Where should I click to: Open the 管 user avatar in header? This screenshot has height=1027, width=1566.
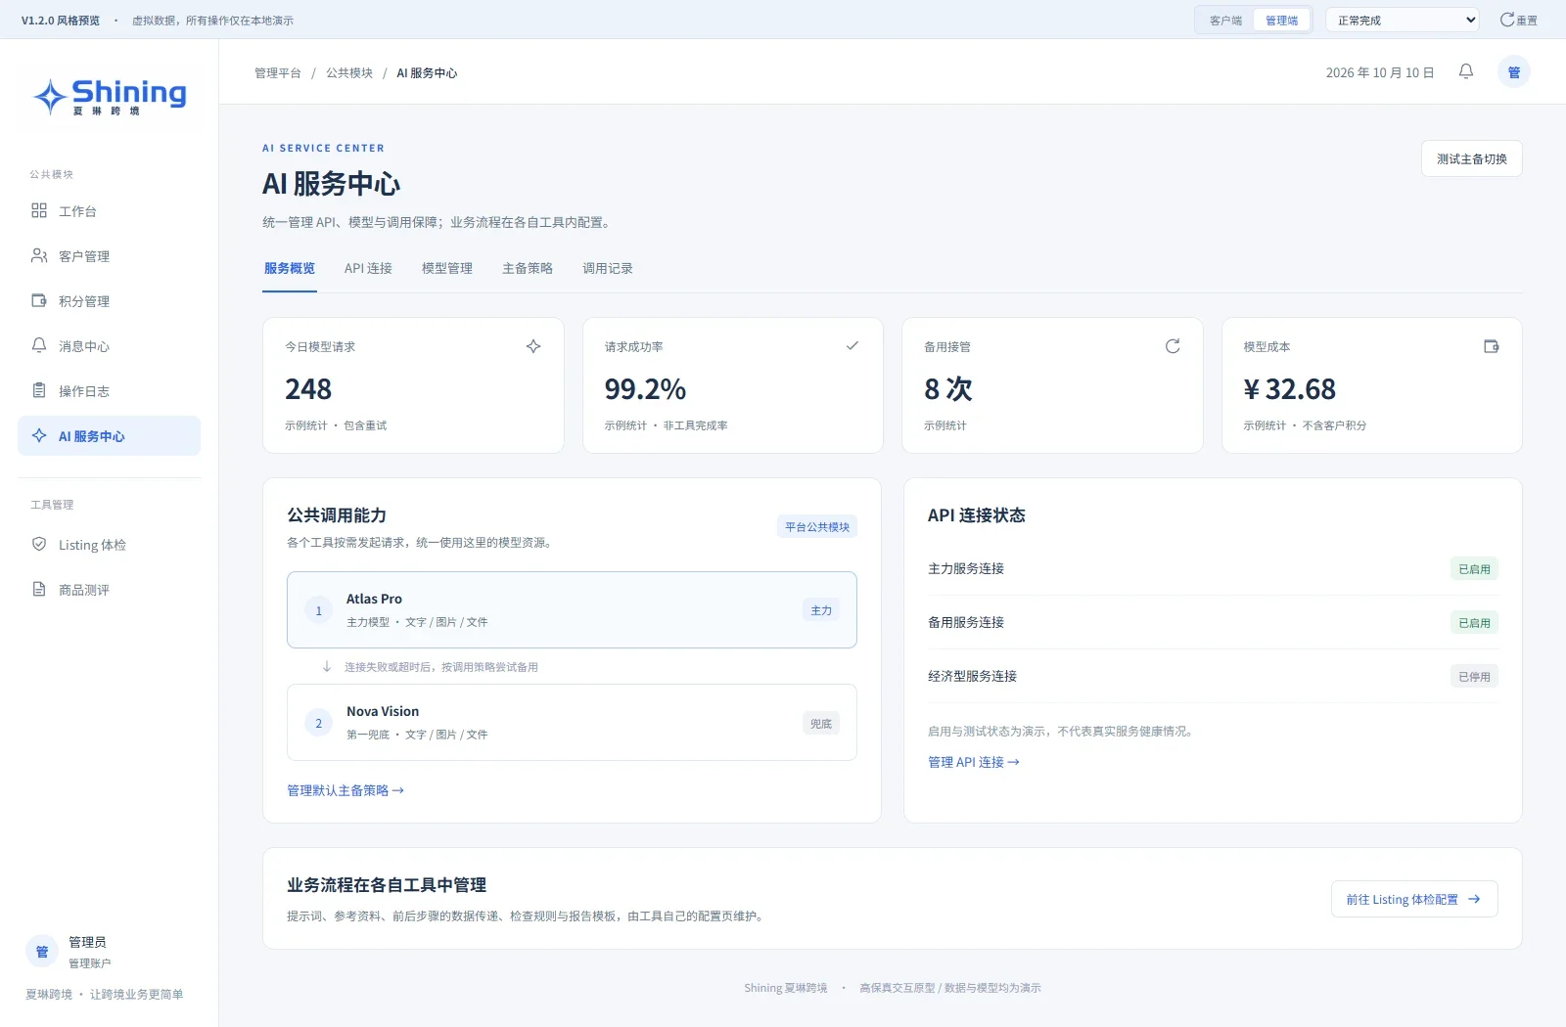[x=1514, y=72]
